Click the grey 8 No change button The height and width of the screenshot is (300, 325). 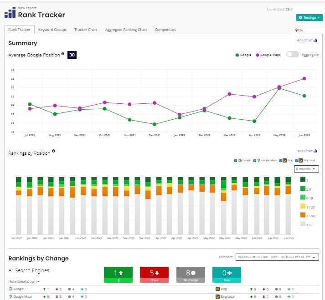click(191, 275)
